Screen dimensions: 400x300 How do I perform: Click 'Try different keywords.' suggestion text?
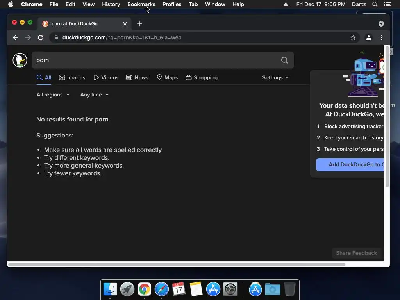tap(77, 158)
